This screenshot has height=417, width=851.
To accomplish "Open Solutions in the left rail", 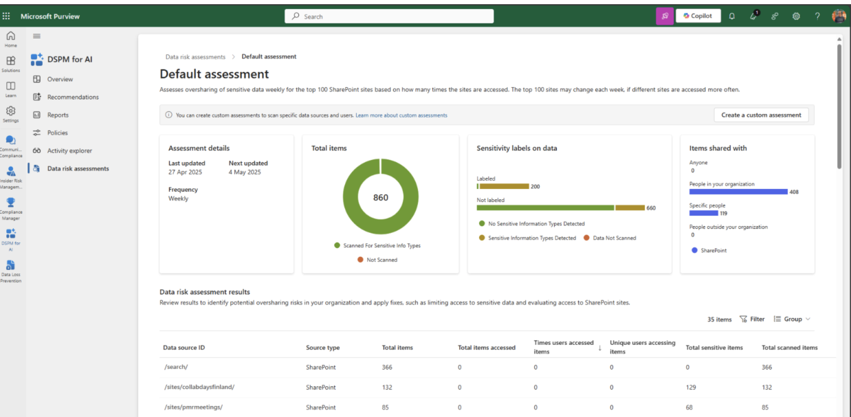I will [x=11, y=64].
